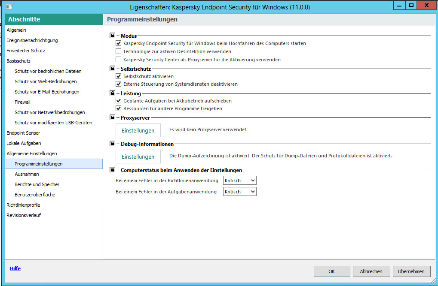Open Proxyserver Einstellungen button
Image resolution: width=438 pixels, height=286 pixels.
pyautogui.click(x=138, y=130)
